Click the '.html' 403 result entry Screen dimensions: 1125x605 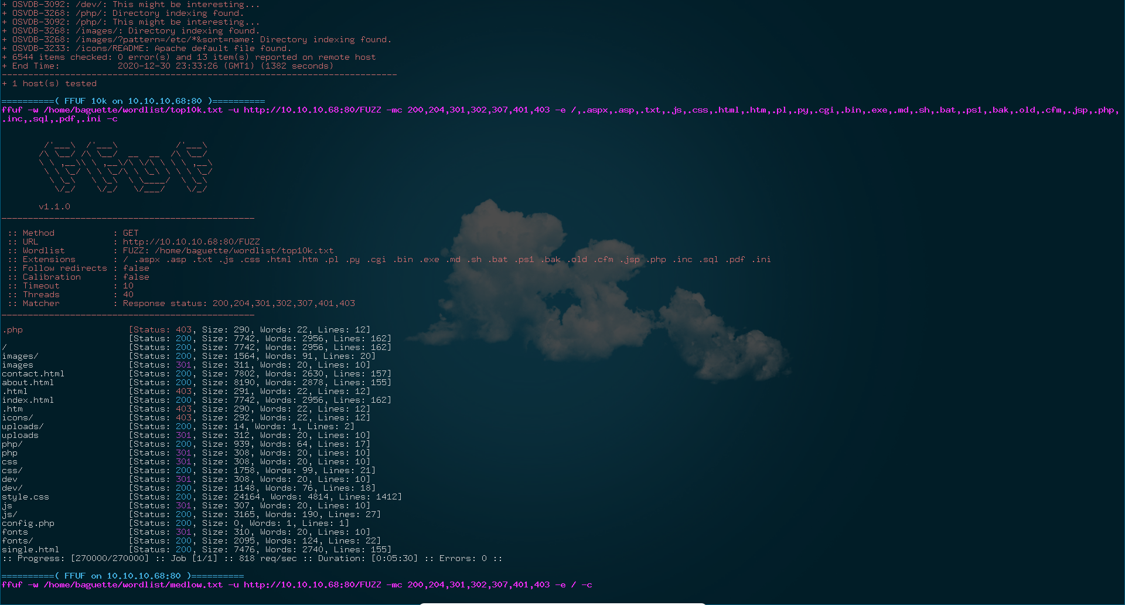[186, 392]
